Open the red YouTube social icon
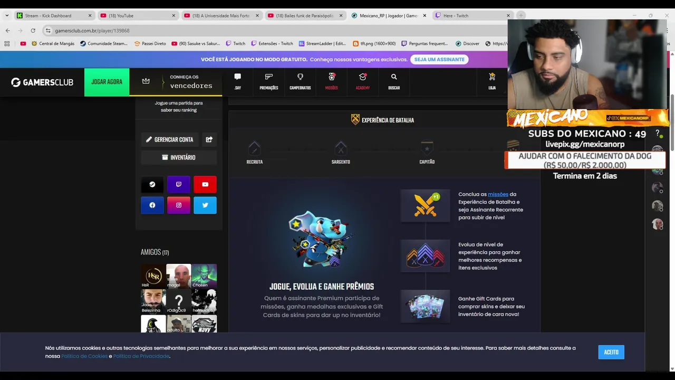675x380 pixels. [x=205, y=184]
